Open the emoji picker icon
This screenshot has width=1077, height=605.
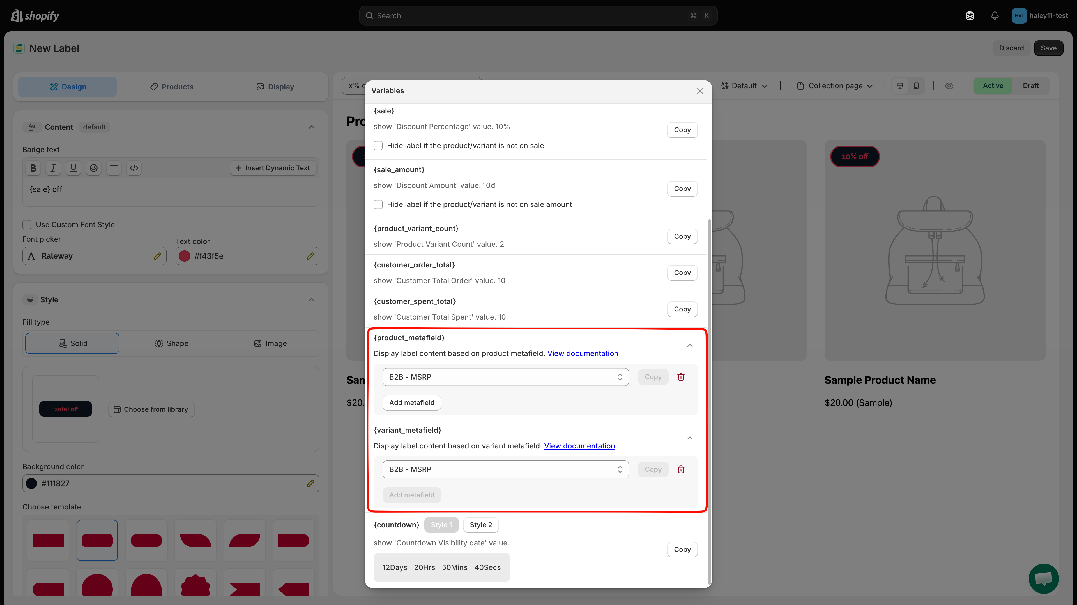[94, 168]
